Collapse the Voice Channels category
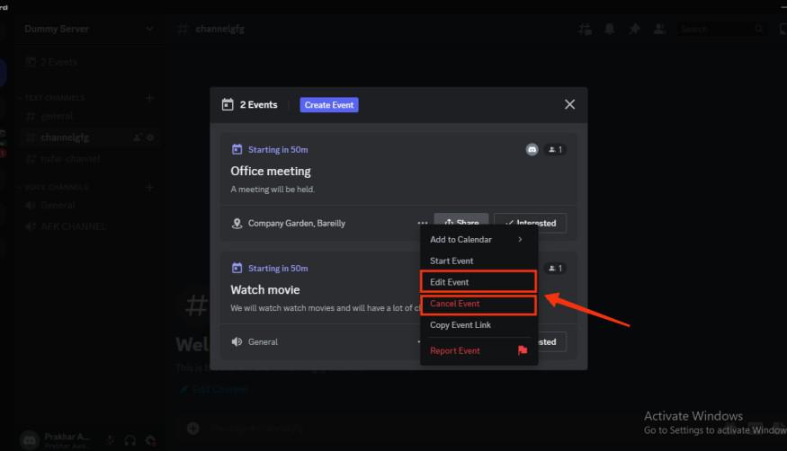This screenshot has width=787, height=451. [56, 188]
